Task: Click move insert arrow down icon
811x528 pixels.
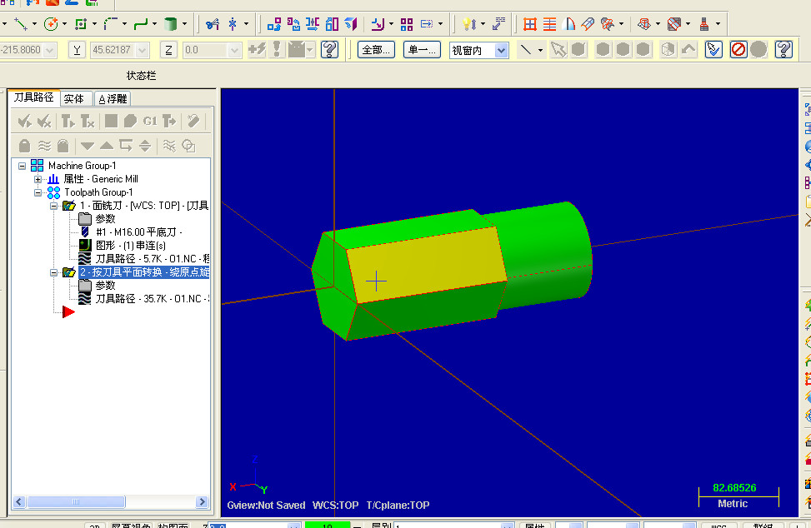Action: pos(88,146)
